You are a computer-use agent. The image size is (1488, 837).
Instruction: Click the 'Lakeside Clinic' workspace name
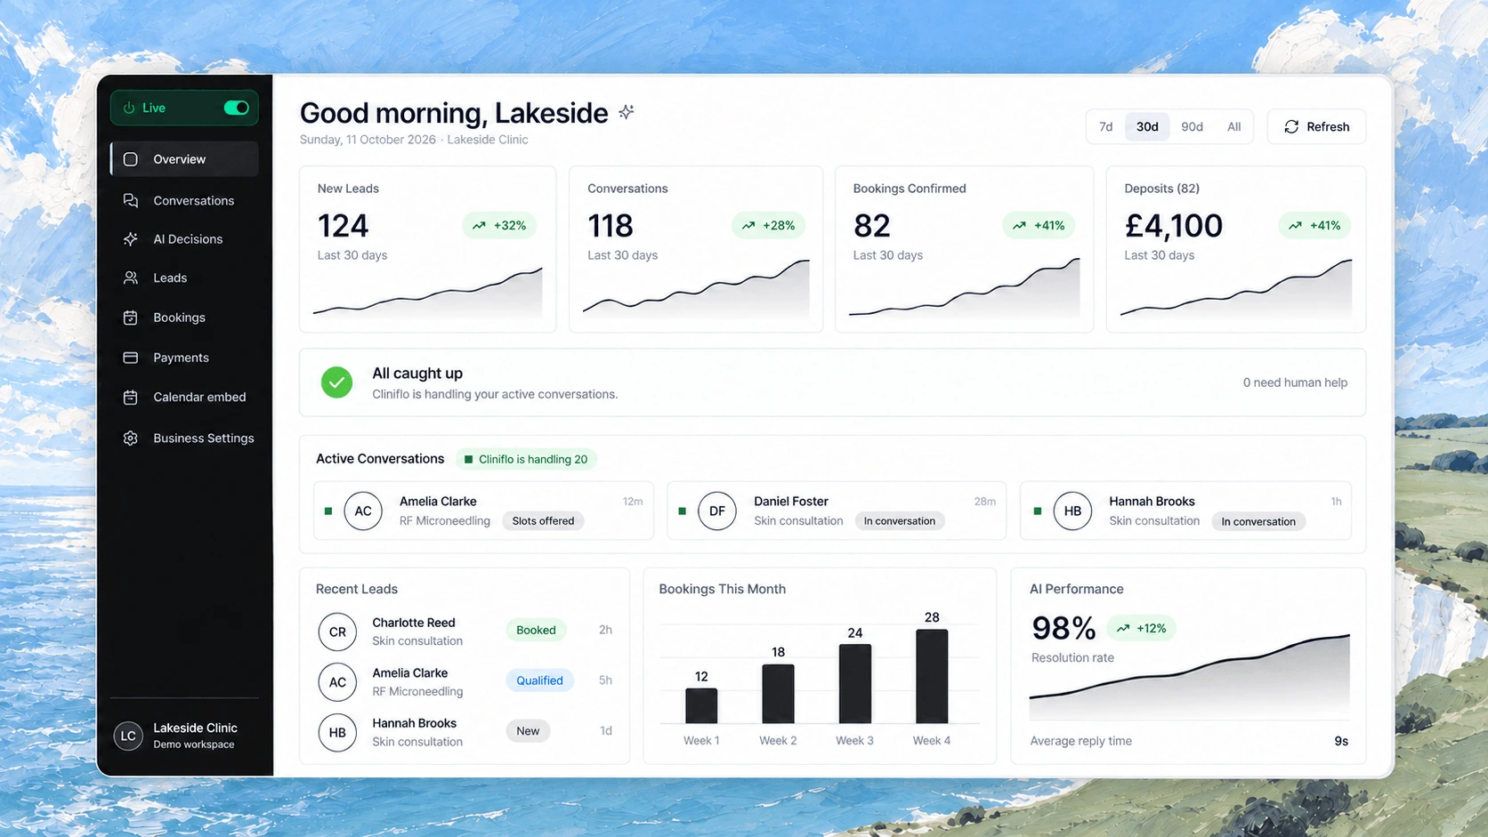pos(195,728)
